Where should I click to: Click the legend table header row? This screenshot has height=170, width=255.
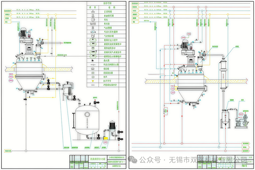point(107,3)
